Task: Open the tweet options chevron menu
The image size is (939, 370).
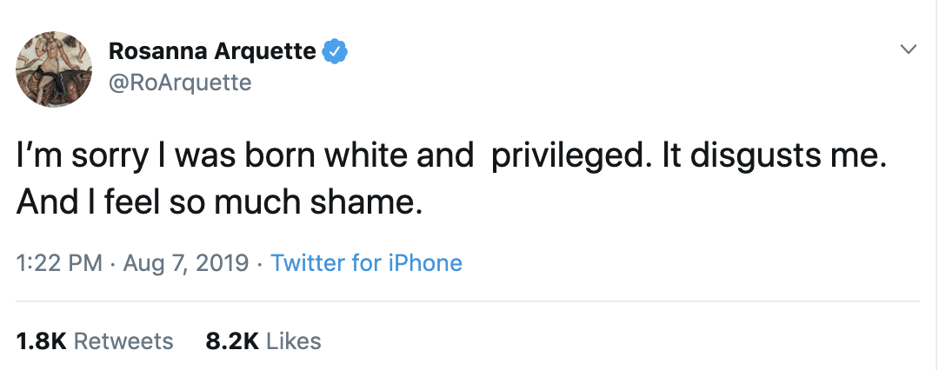Action: [x=908, y=50]
